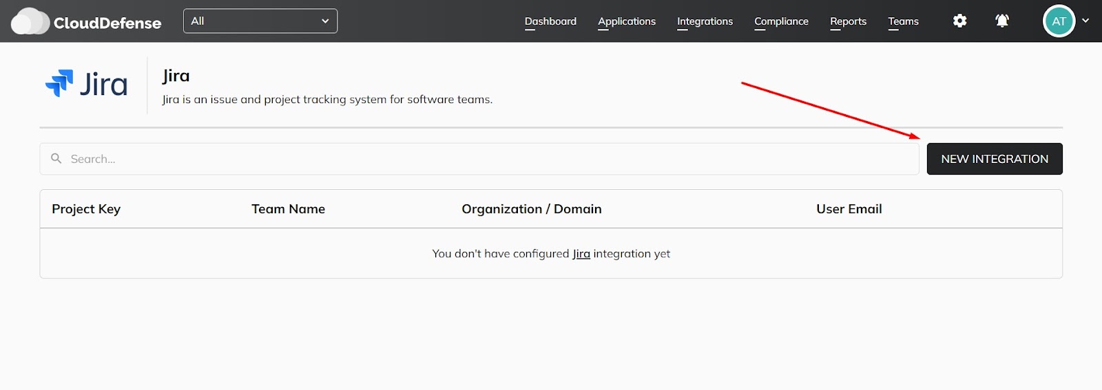Click the User Email column header

click(849, 209)
